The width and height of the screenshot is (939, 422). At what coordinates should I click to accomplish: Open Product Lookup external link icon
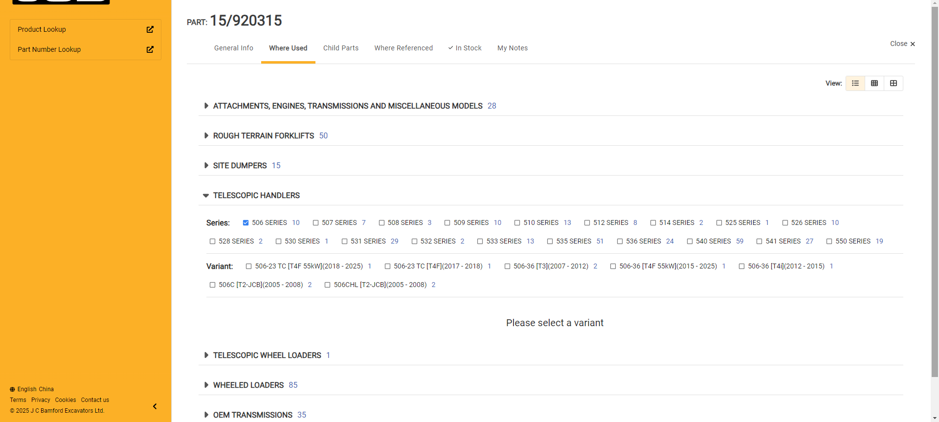[150, 29]
